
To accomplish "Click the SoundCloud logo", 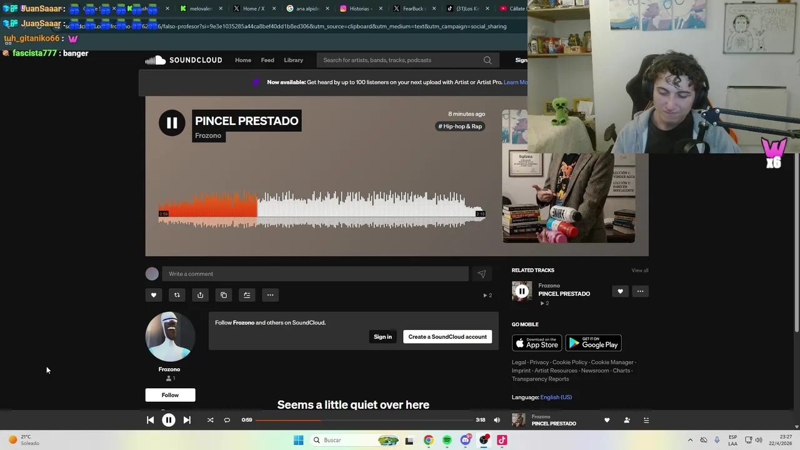I will pos(184,60).
